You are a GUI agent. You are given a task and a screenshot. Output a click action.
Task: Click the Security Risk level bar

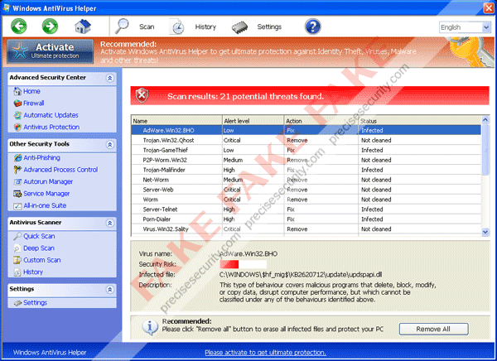243,264
